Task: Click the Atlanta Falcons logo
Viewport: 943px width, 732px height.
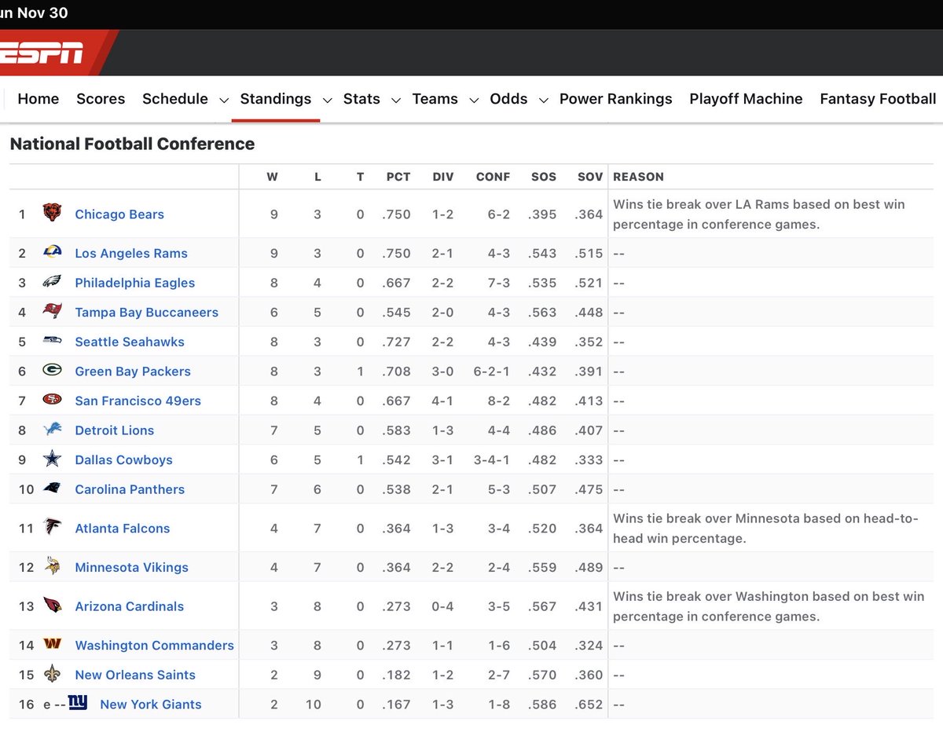Action: coord(52,527)
